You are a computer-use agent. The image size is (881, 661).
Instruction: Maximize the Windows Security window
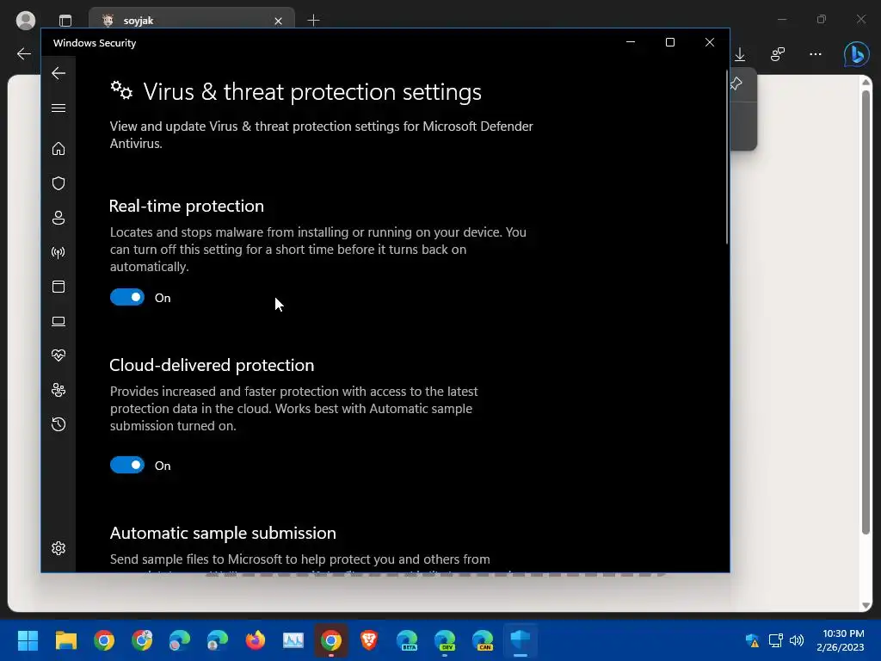click(669, 43)
